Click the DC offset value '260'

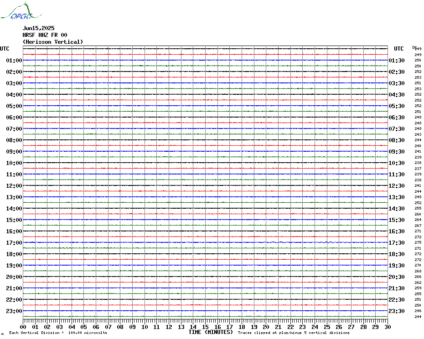pos(418,214)
